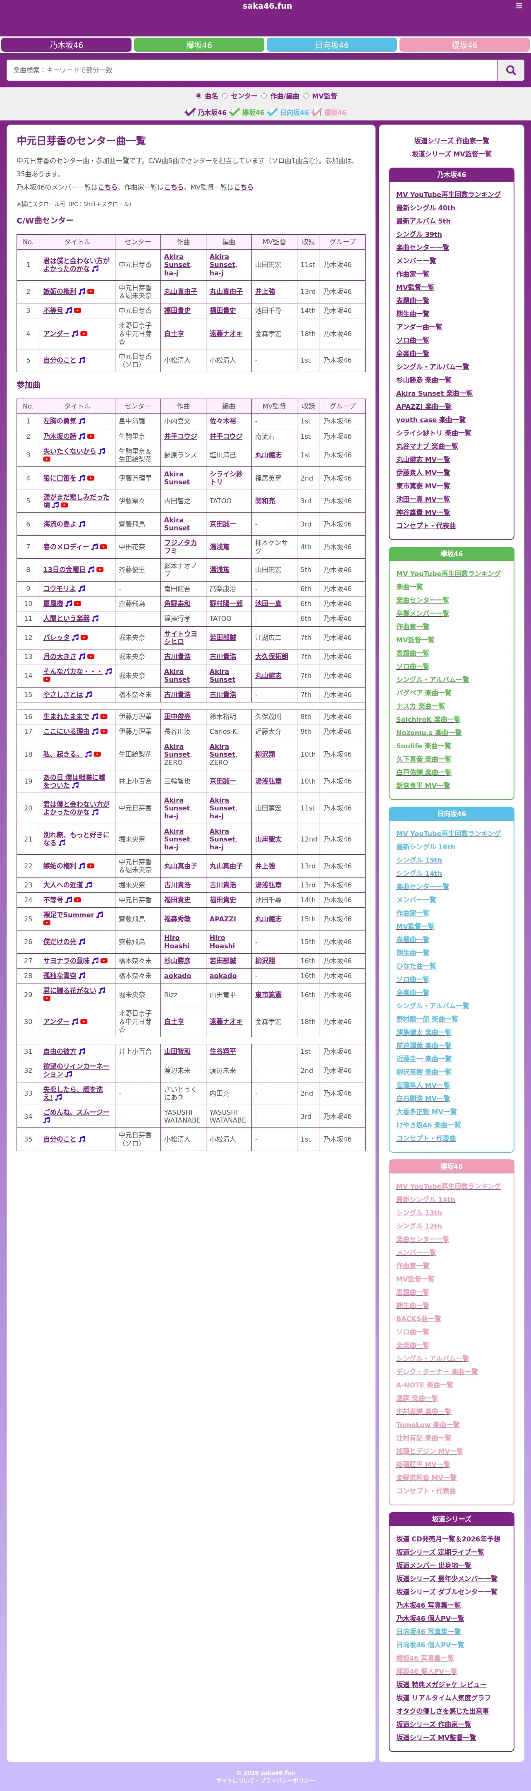The width and height of the screenshot is (531, 1791).
Task: Toggle the 乃木坂46 filter checkbox
Action: point(190,113)
